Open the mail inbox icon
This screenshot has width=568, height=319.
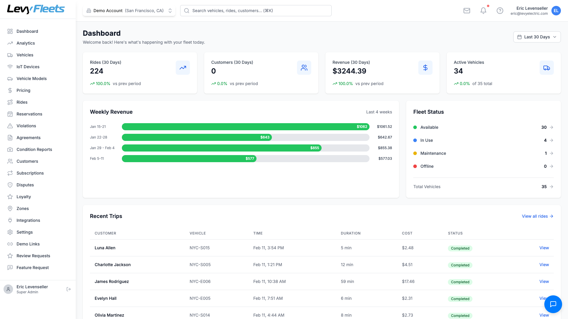[x=467, y=11]
